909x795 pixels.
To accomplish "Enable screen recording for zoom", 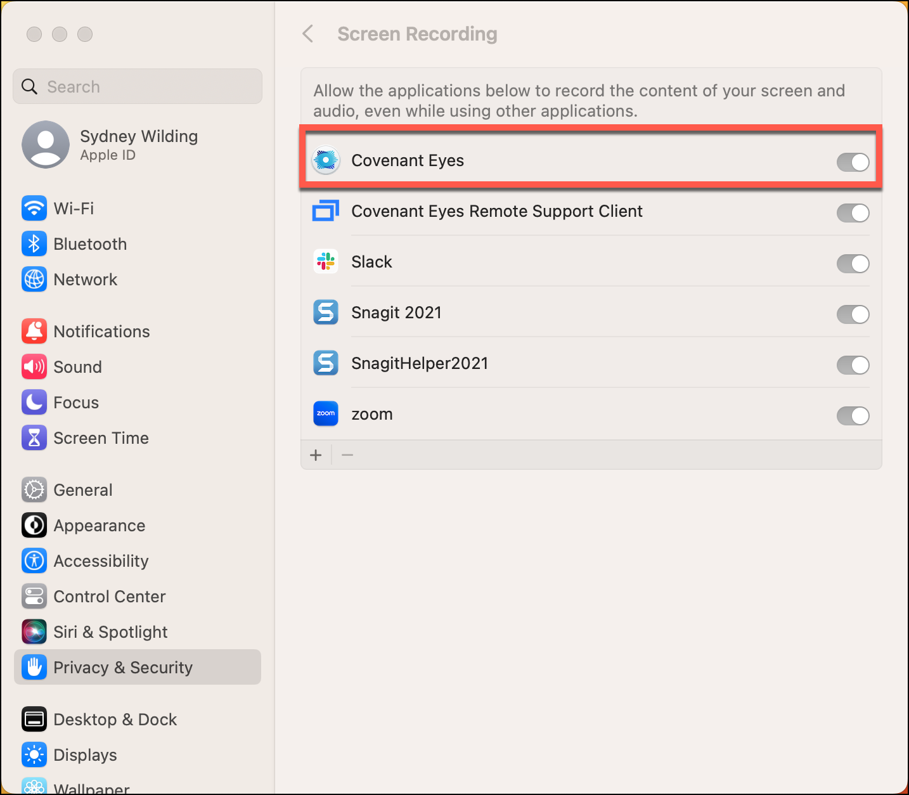I will (853, 416).
